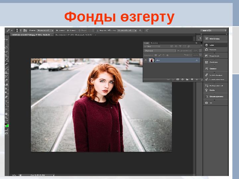Viewport: 239px width, 179px height.
Task: Click the tablet pressure icon in options bar
Action: pyautogui.click(x=147, y=30)
